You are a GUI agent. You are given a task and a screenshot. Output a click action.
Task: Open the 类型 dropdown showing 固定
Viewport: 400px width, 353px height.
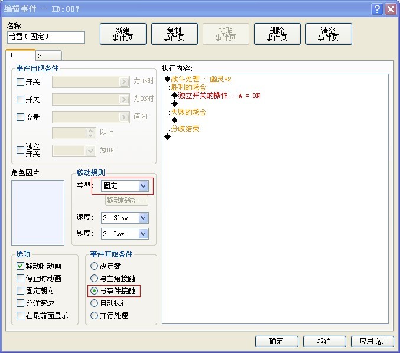click(x=125, y=186)
